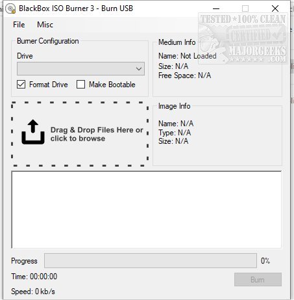The width and height of the screenshot is (294, 300).
Task: Click the "Time: 00:00:00" label
Action: tap(34, 277)
